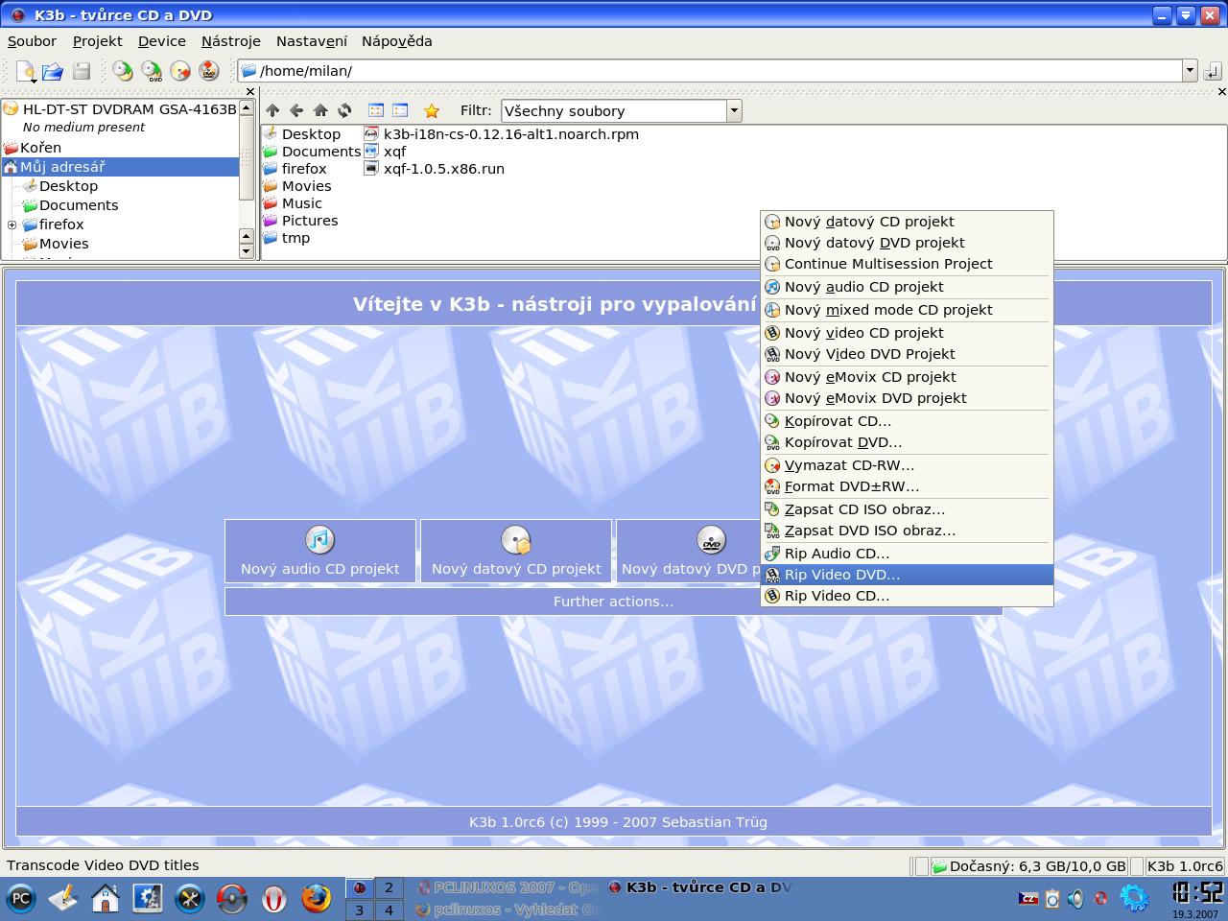Click the format DVD±RW toolbar icon
The image size is (1228, 921).
click(x=209, y=71)
